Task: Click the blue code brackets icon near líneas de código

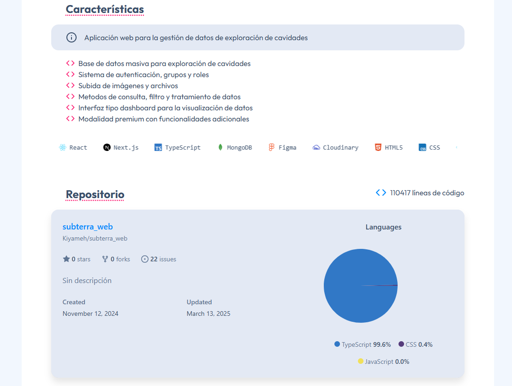Action: (381, 193)
